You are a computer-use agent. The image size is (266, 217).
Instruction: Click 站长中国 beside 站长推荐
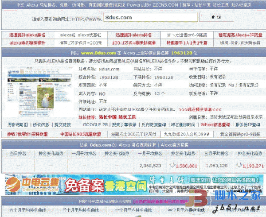pos(108,117)
